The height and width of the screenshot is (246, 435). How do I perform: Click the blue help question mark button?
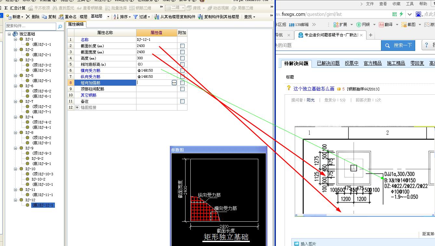pyautogui.click(x=427, y=45)
